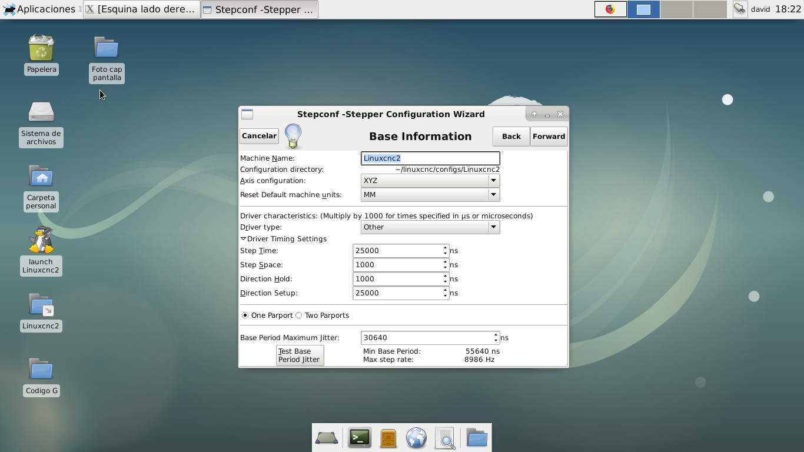
Task: Select the One Parport option
Action: point(267,315)
